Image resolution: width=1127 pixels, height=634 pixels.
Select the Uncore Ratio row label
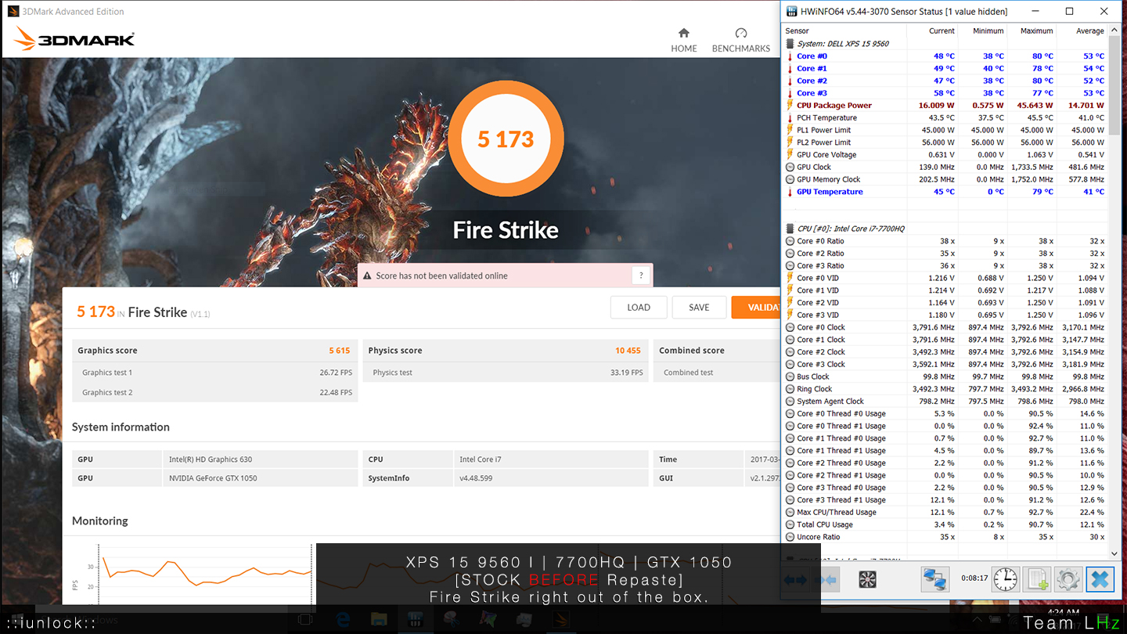(819, 537)
